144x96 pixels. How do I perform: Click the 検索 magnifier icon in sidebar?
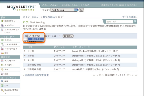coord(2,81)
